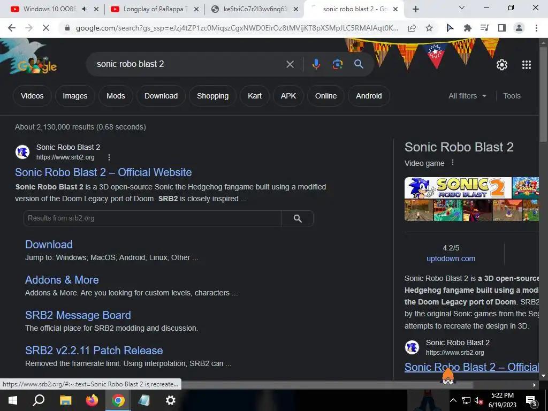Open the Sonic Robo Blast 2 logo image
The image size is (548, 411).
[458, 188]
